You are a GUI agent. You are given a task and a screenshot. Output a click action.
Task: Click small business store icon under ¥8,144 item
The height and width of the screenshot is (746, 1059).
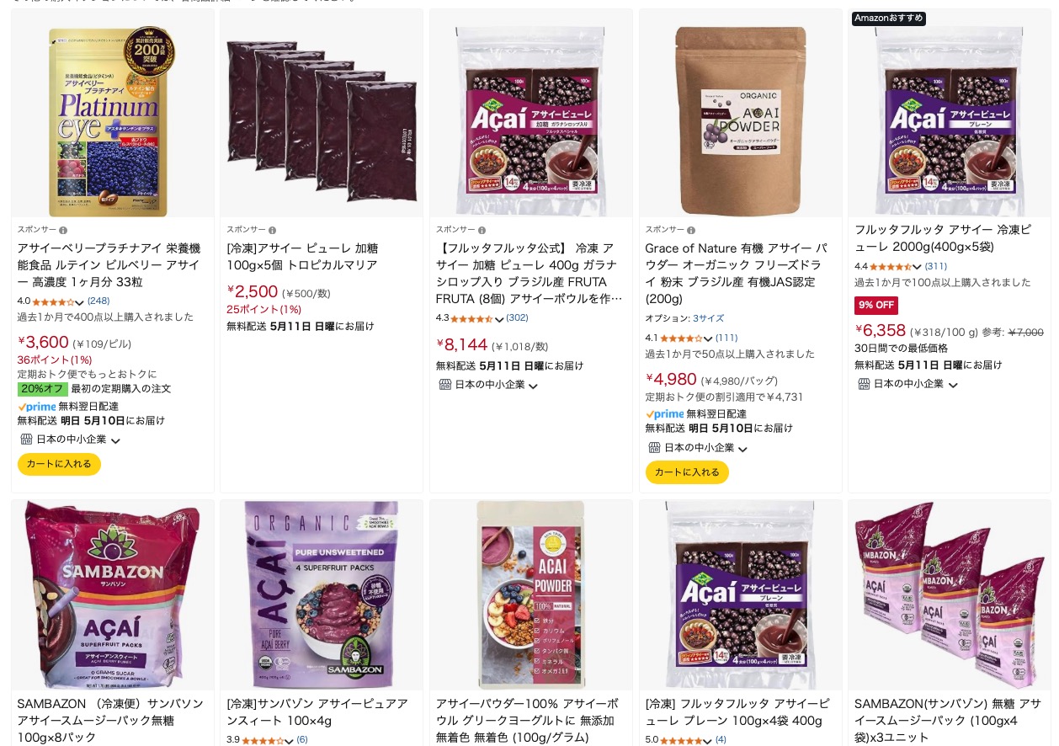click(x=445, y=384)
